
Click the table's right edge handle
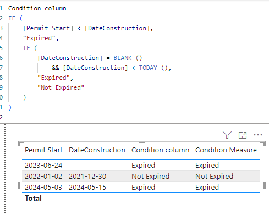pyautogui.click(x=265, y=185)
